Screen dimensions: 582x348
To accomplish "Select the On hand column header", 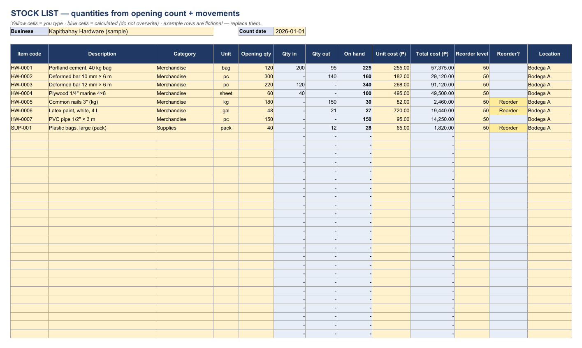I will 355,54.
